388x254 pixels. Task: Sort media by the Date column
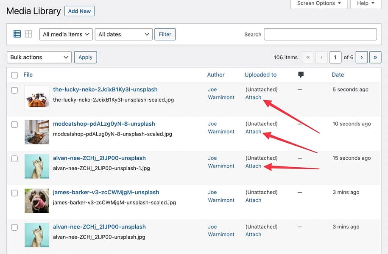click(x=338, y=75)
